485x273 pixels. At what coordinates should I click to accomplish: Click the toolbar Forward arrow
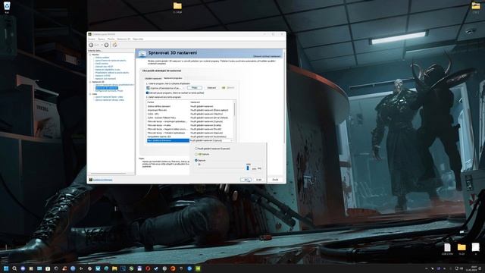point(106,45)
